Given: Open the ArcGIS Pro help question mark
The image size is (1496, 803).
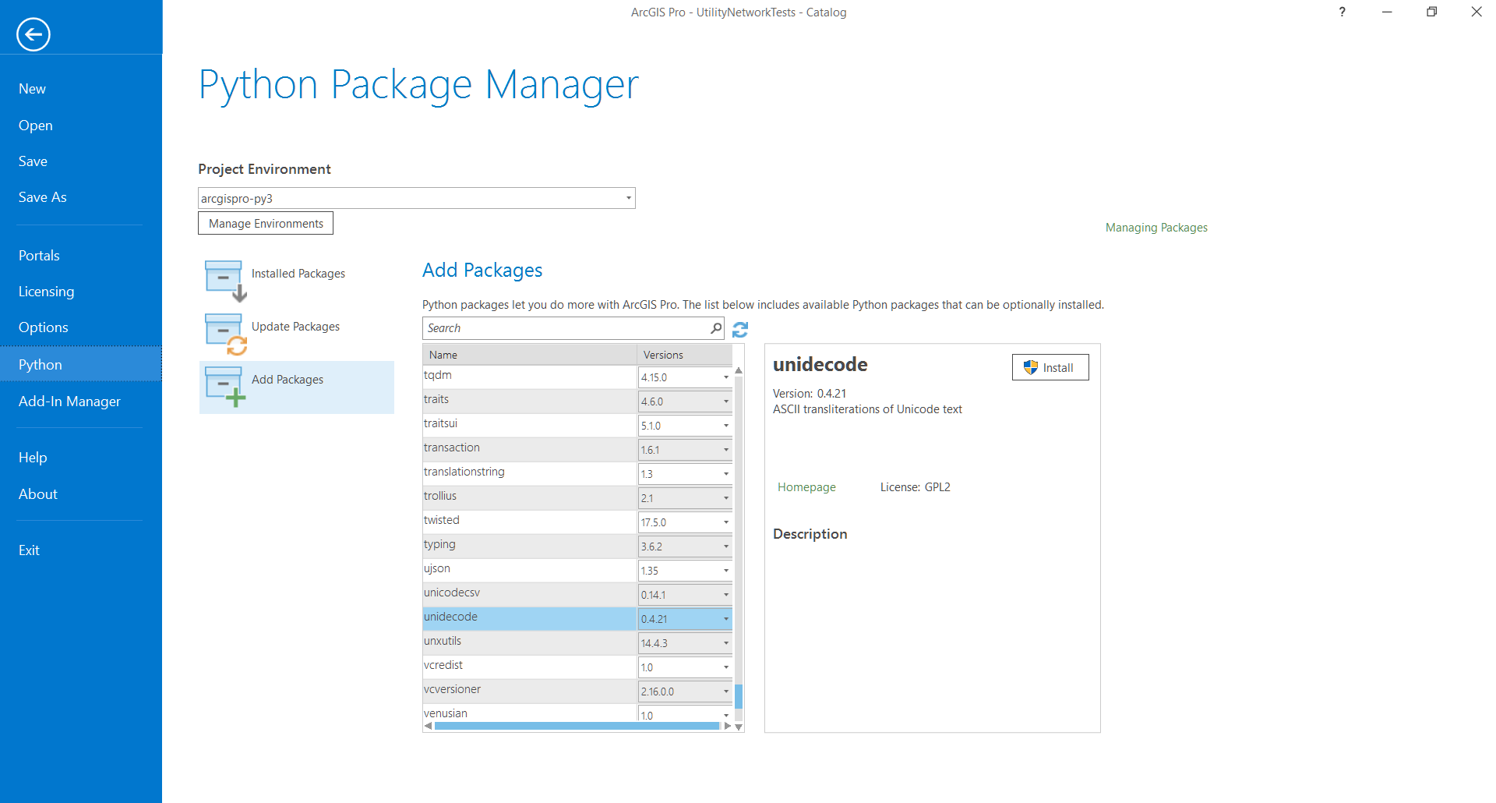Looking at the screenshot, I should (1342, 12).
